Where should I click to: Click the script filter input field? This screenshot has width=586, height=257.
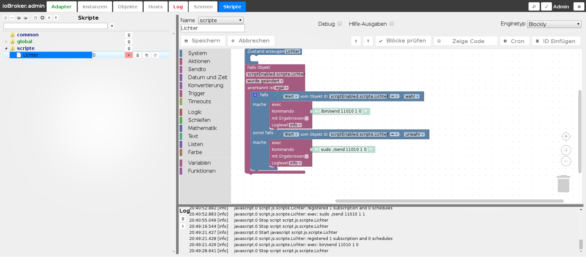click(56, 26)
